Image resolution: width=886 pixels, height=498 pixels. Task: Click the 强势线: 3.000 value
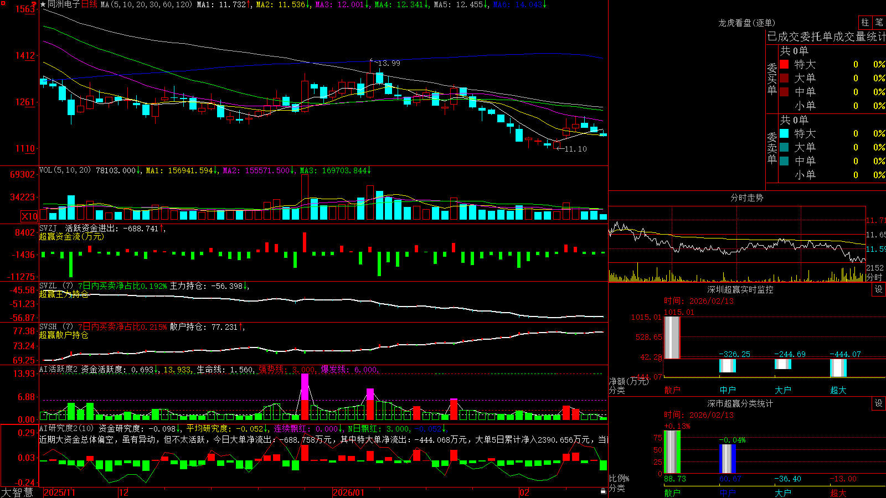point(288,370)
